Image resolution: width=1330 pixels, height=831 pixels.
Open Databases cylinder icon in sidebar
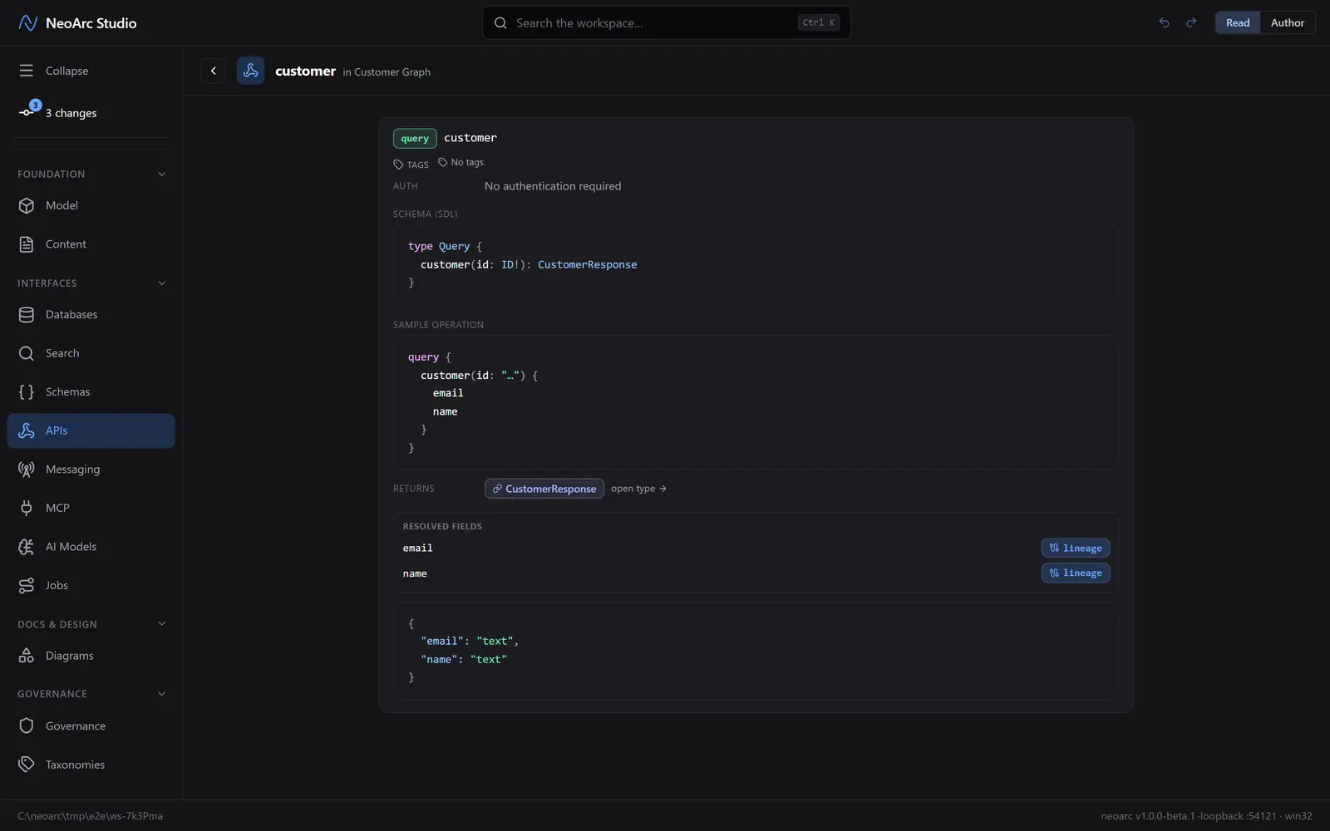point(27,314)
